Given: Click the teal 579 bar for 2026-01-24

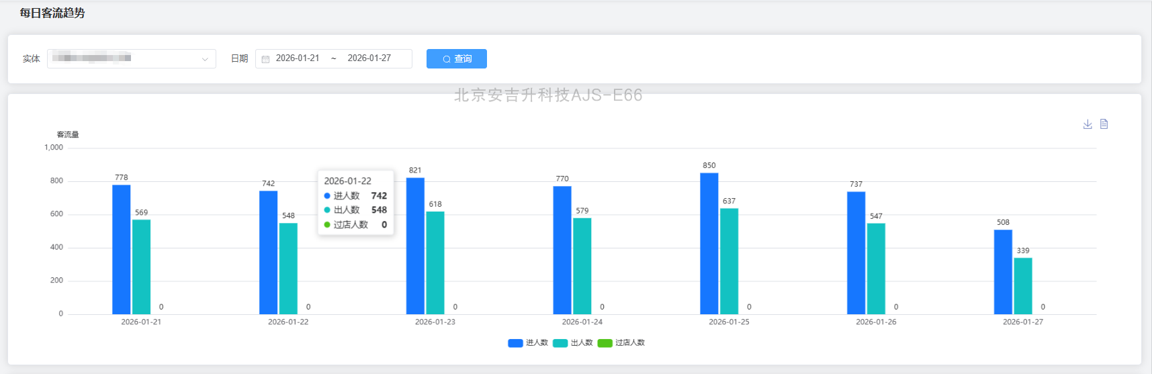Looking at the screenshot, I should point(582,266).
